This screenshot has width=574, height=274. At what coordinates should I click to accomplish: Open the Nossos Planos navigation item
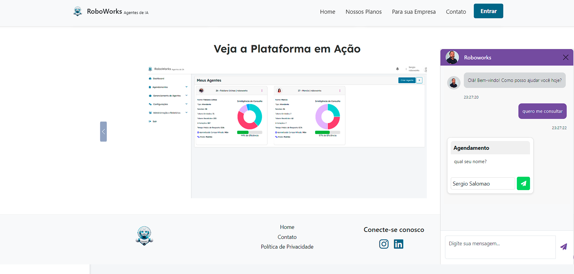363,11
